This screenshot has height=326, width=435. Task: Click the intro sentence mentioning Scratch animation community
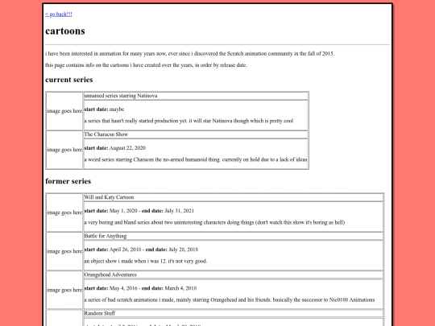[190, 53]
